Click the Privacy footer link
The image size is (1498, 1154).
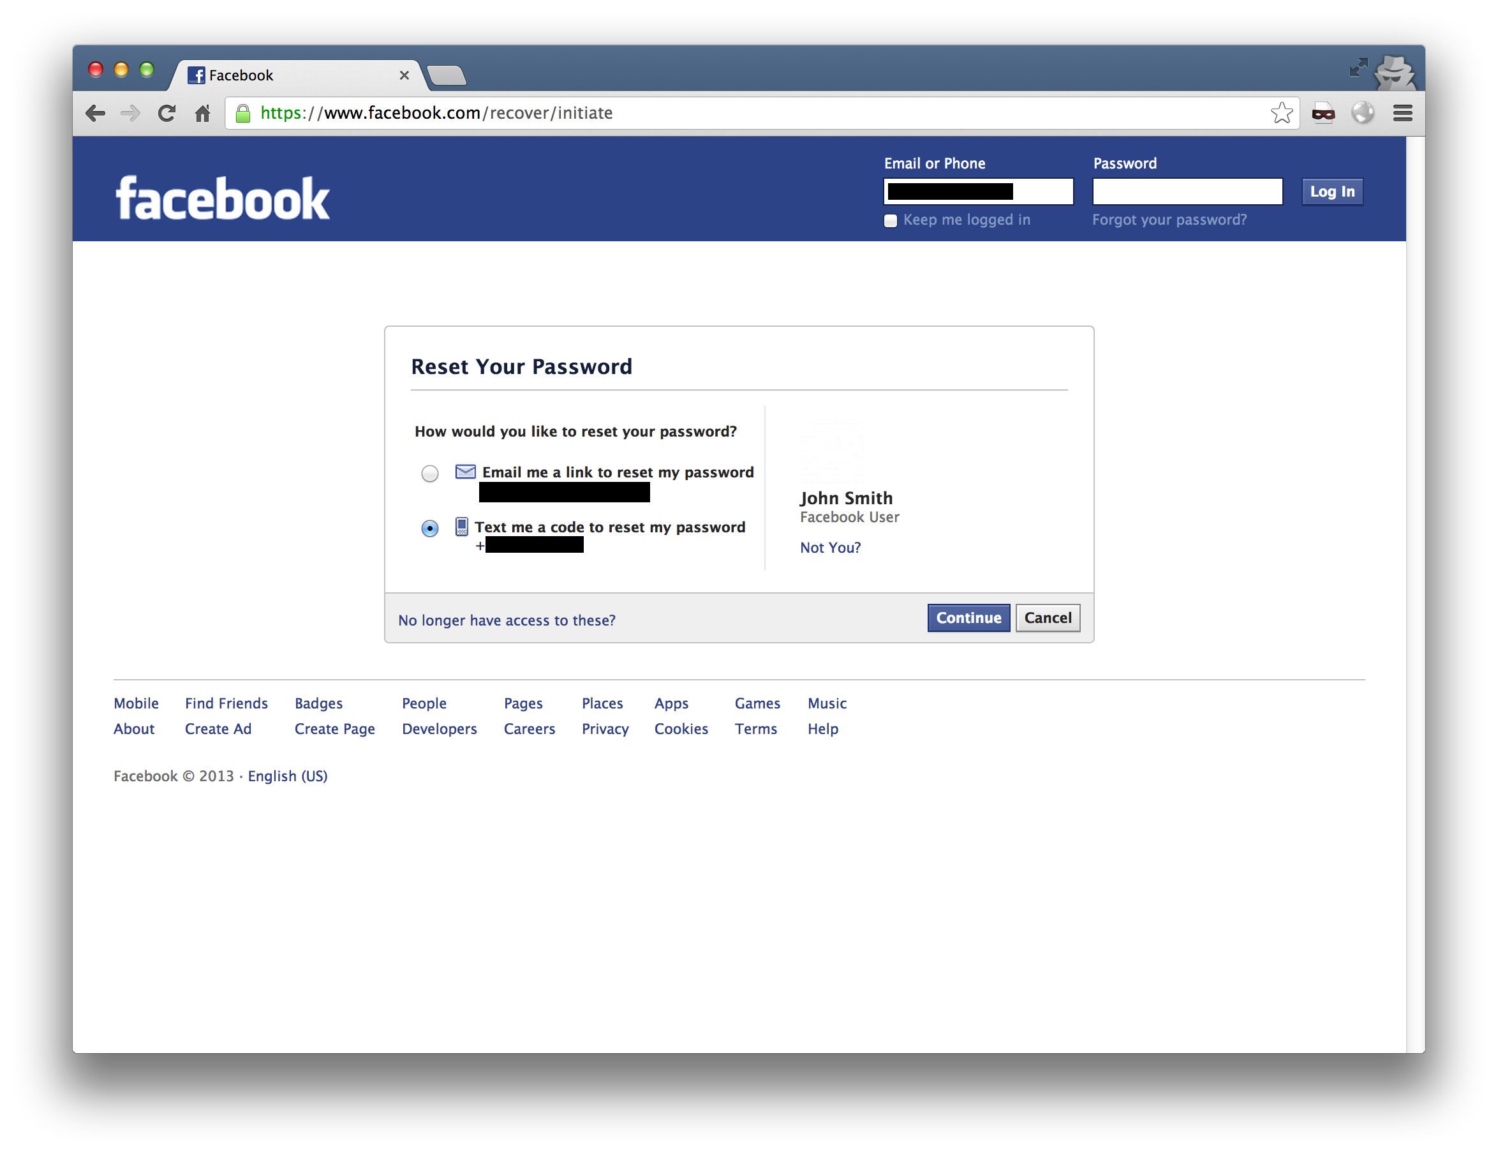point(604,728)
